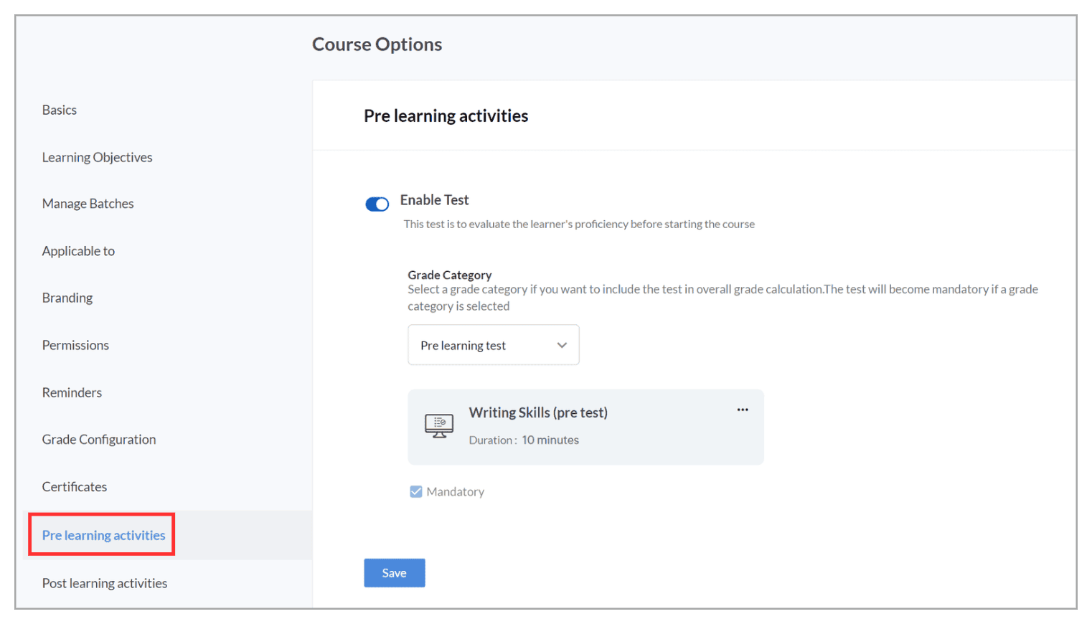
Task: Go to Certificates section
Action: pos(75,487)
